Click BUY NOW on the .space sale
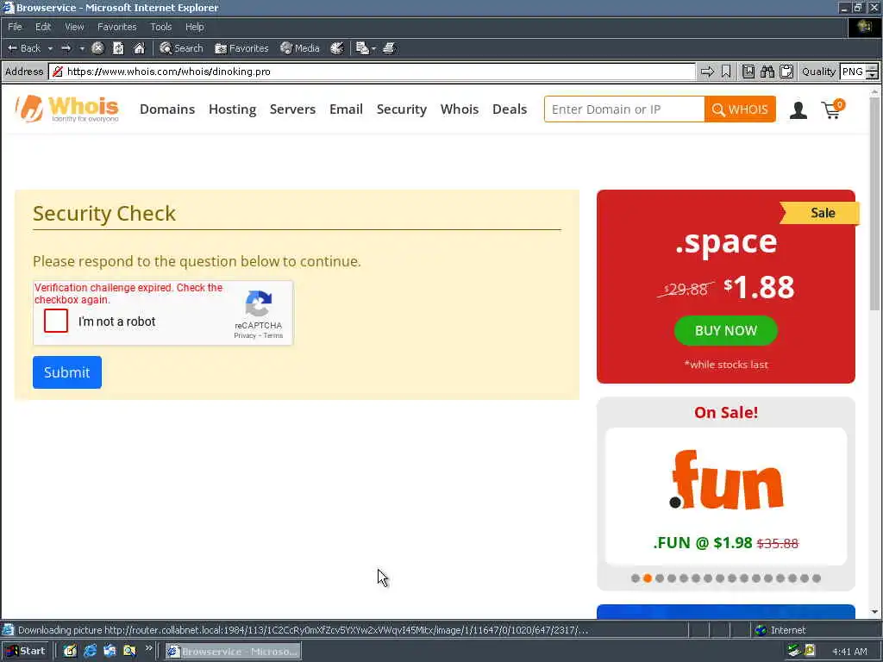 [x=726, y=330]
